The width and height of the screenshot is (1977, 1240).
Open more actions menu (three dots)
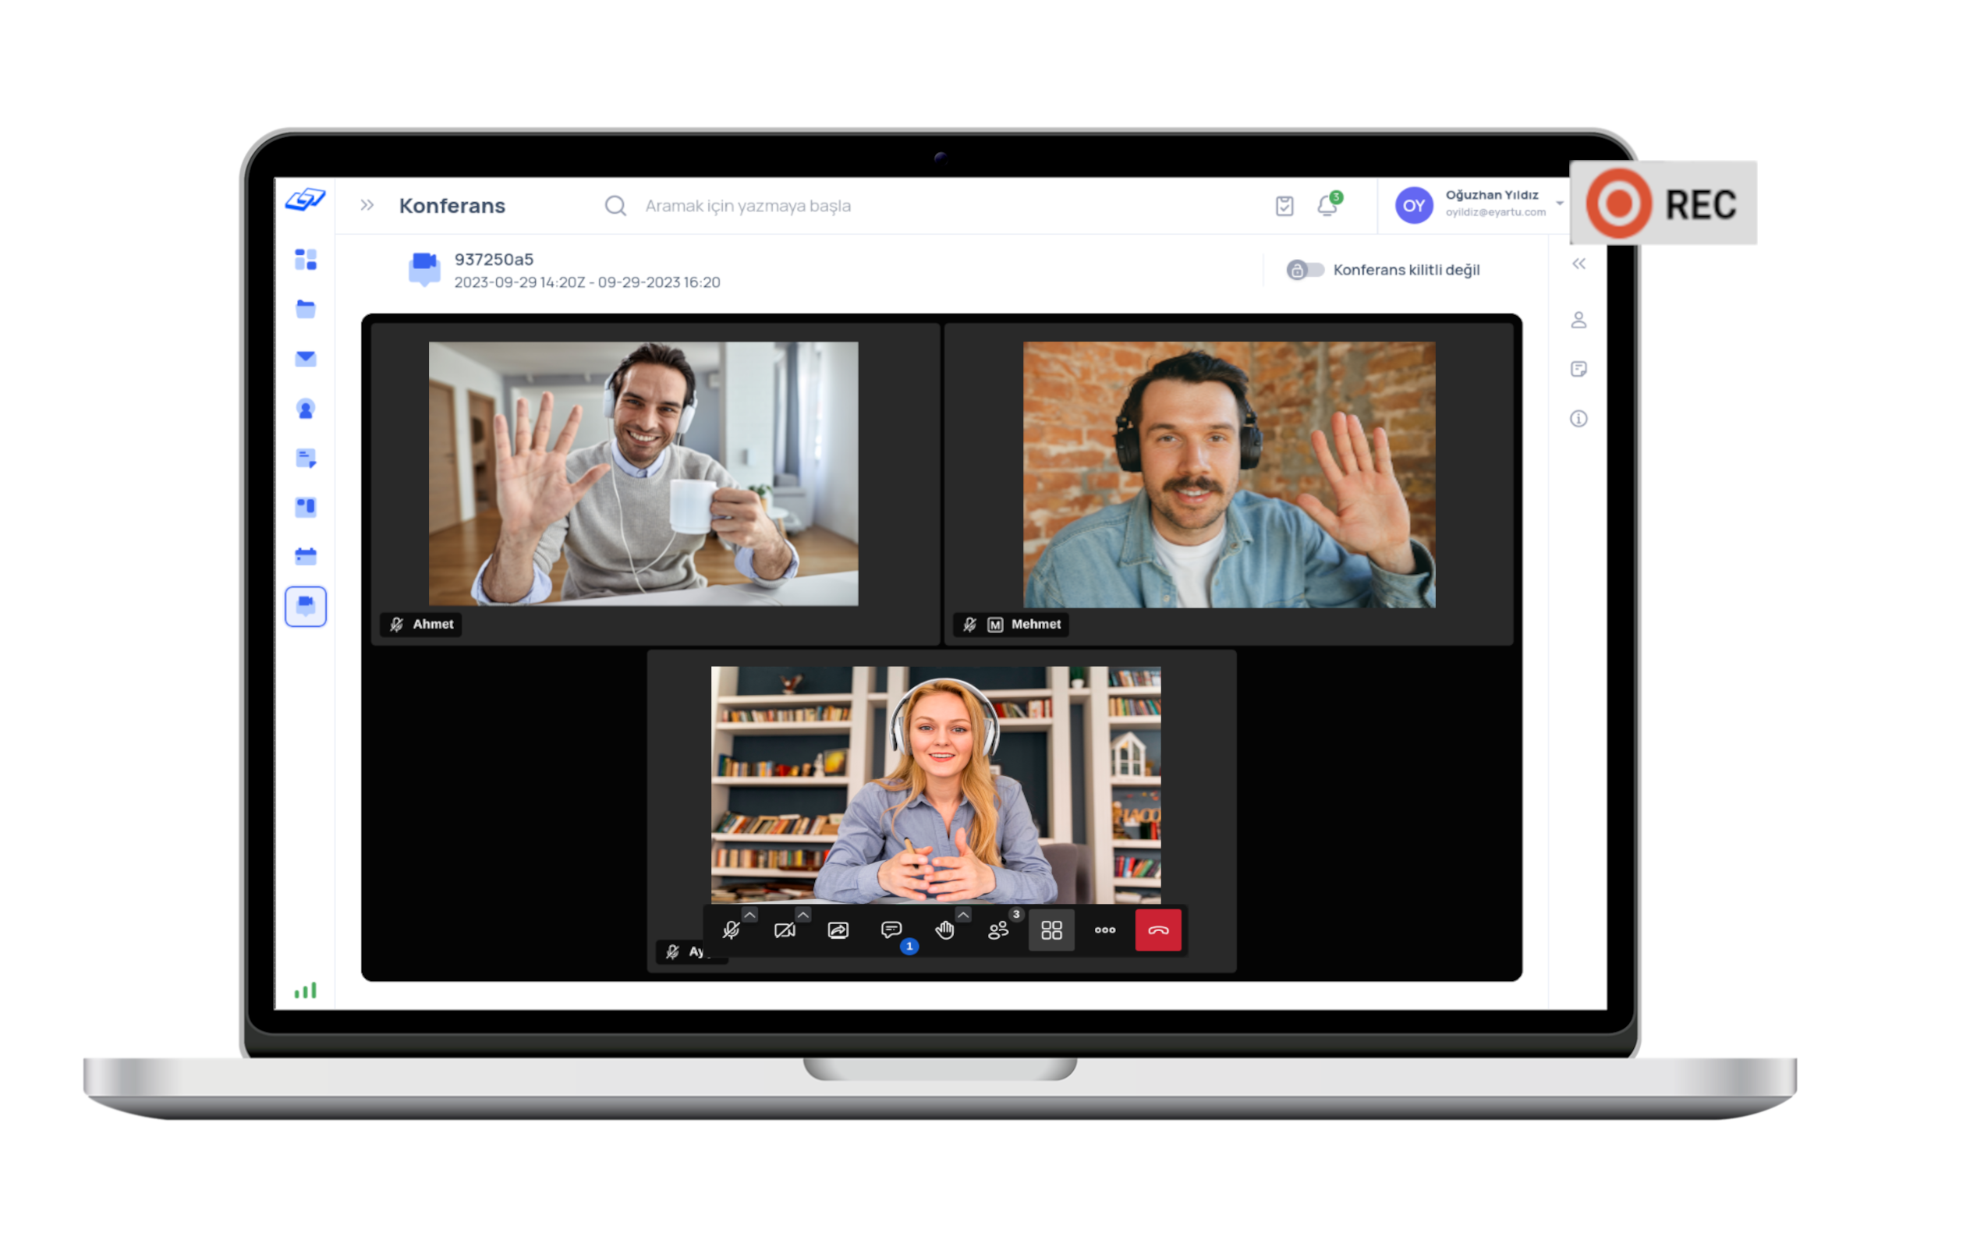click(1104, 930)
